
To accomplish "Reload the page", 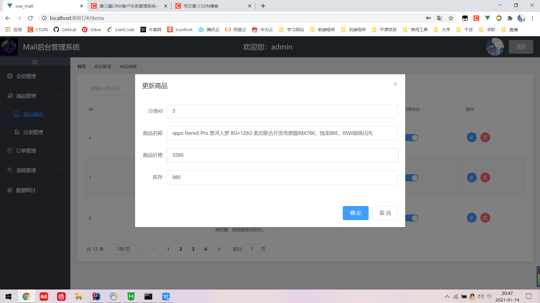I will click(x=30, y=18).
